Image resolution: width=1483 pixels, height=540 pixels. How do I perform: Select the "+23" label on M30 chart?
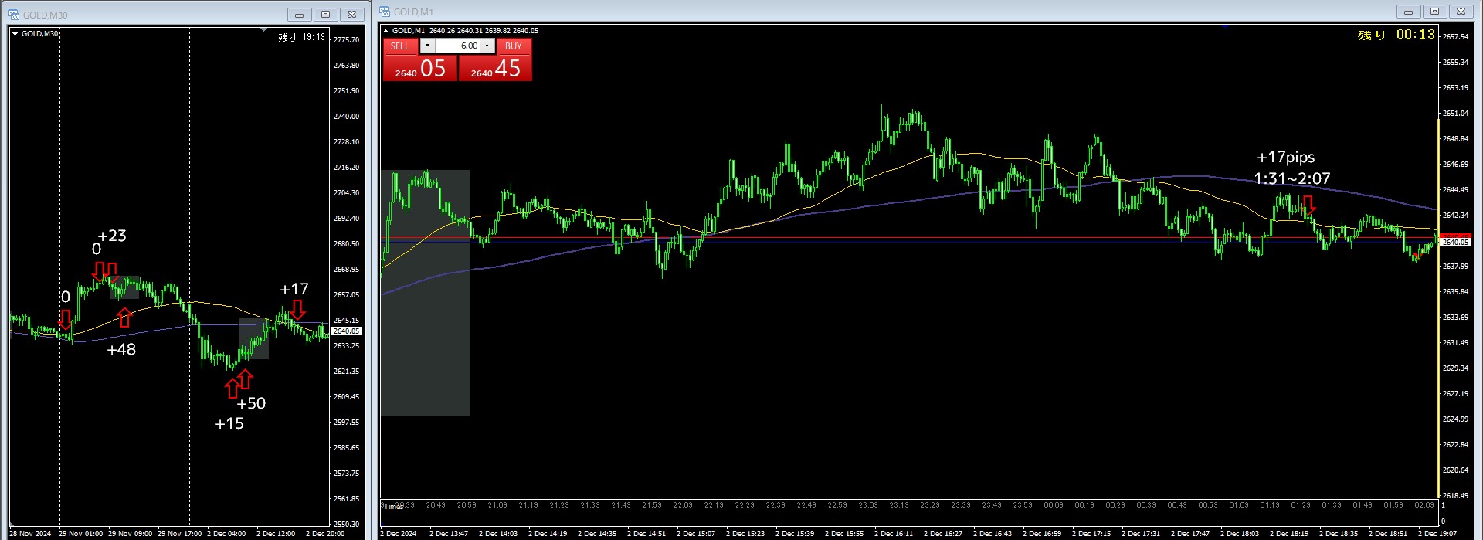[112, 236]
